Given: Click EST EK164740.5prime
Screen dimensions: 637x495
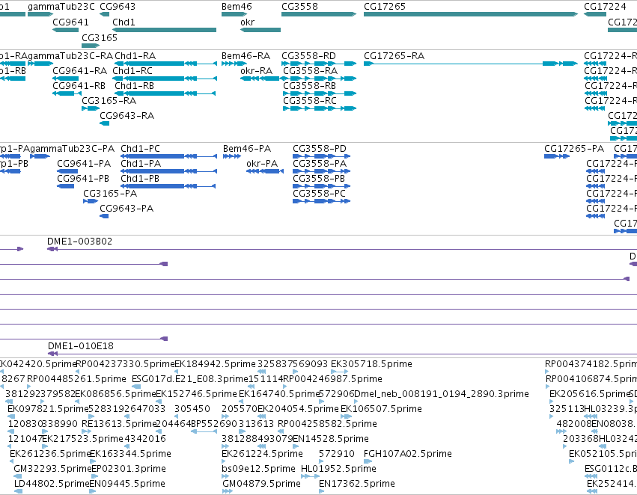Looking at the screenshot, I should click(x=279, y=394).
